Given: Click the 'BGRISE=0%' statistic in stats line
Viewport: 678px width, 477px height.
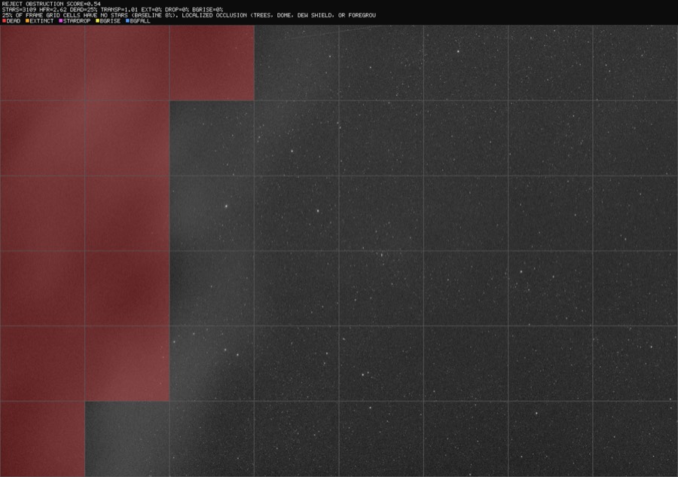Looking at the screenshot, I should click(208, 10).
